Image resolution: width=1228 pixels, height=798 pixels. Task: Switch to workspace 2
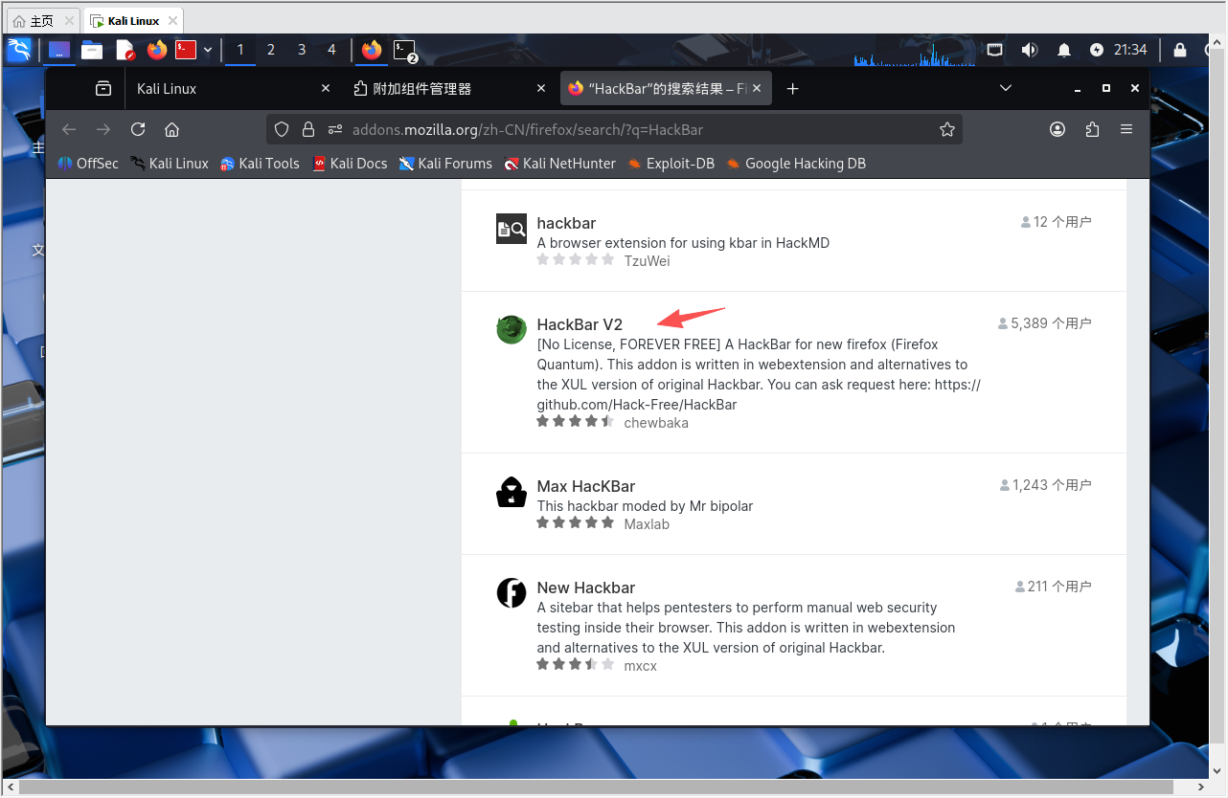pyautogui.click(x=271, y=50)
